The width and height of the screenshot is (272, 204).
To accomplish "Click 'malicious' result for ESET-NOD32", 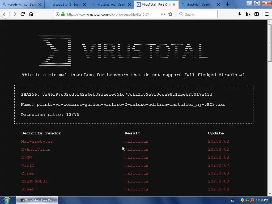I will tap(136, 181).
